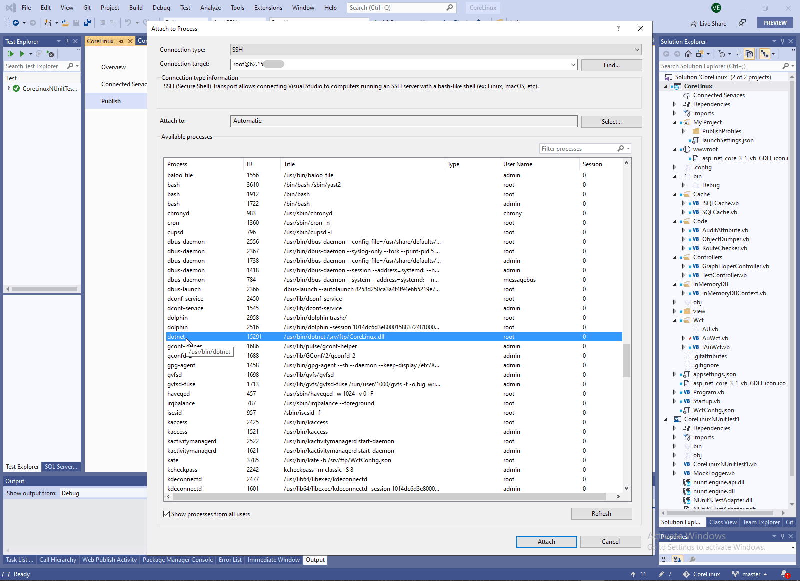Click magnifier in Search Solution Explorer box

pyautogui.click(x=785, y=66)
